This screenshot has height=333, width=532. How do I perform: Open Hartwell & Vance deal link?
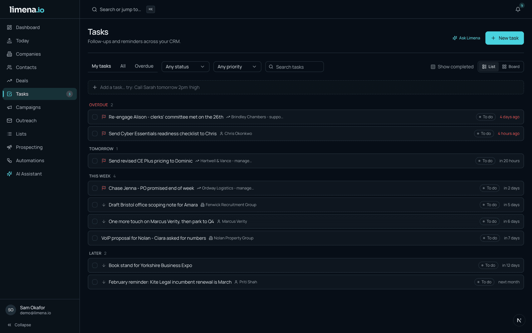[x=223, y=161]
